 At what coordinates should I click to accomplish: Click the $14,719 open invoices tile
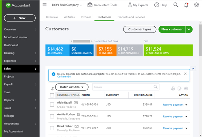click(129, 50)
